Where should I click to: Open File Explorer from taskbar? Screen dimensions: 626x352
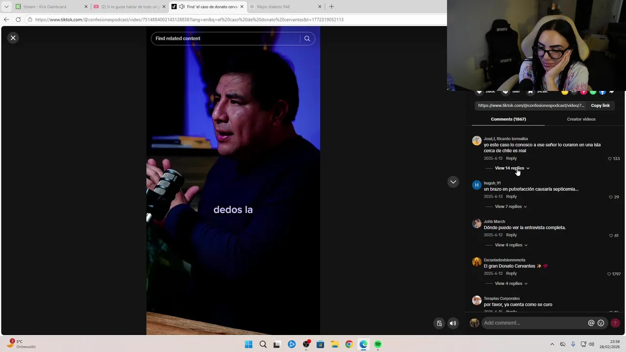coord(335,345)
